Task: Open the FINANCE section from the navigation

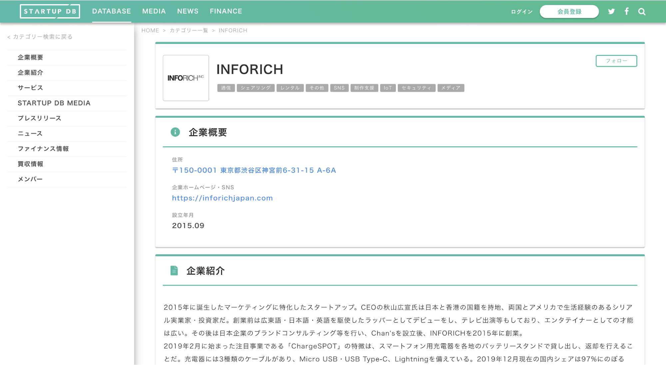Action: tap(226, 11)
